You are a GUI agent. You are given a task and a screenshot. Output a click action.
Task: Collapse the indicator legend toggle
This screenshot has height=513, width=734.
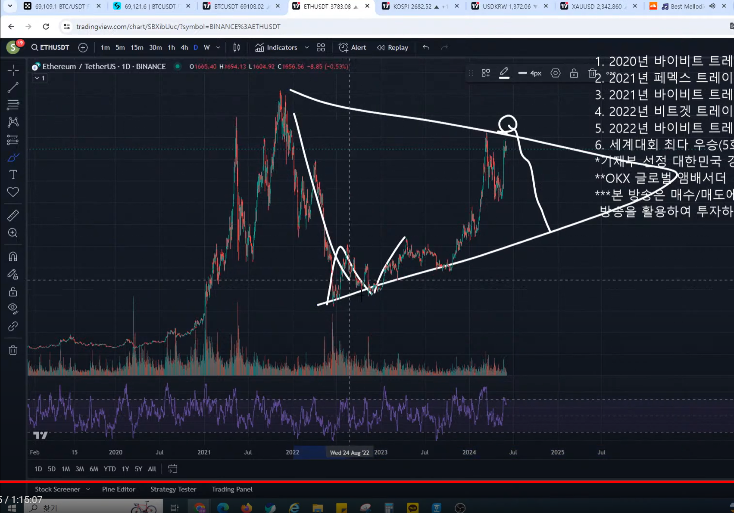39,78
